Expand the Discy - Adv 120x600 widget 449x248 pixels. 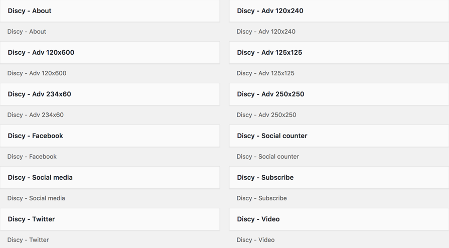(110, 53)
